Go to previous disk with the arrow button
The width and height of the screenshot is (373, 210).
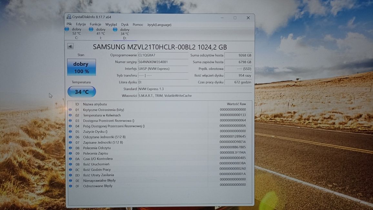click(x=70, y=46)
